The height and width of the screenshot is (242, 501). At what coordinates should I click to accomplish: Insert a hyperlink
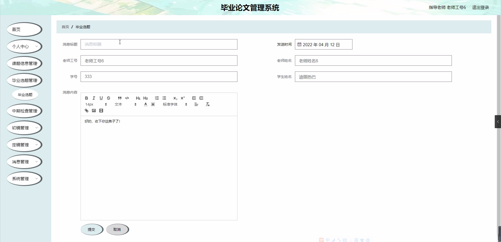[x=86, y=111]
